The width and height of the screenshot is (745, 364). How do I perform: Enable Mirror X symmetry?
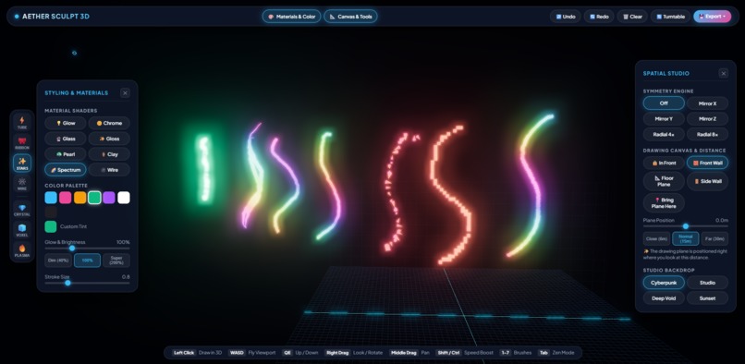tap(707, 103)
